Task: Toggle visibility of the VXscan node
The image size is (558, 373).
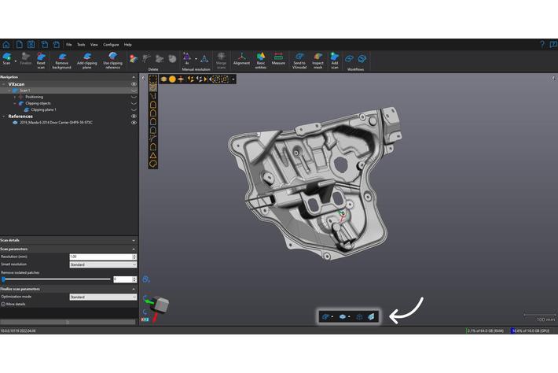Action: click(134, 83)
